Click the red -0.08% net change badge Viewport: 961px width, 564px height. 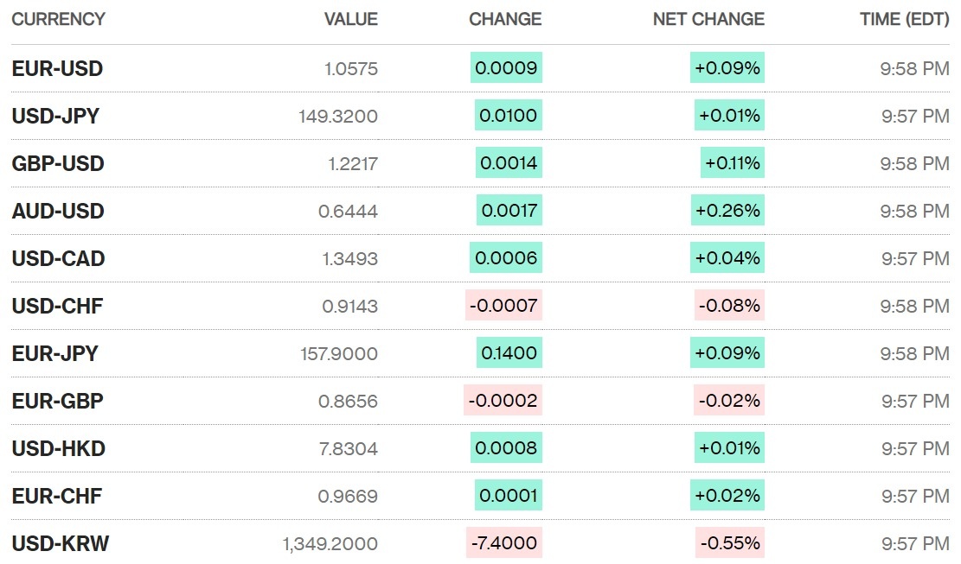[729, 306]
